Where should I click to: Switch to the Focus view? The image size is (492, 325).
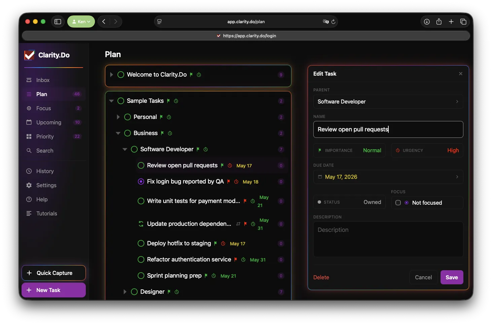(x=54, y=108)
